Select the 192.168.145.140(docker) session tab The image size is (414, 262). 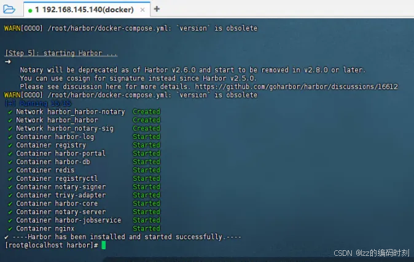(x=87, y=9)
